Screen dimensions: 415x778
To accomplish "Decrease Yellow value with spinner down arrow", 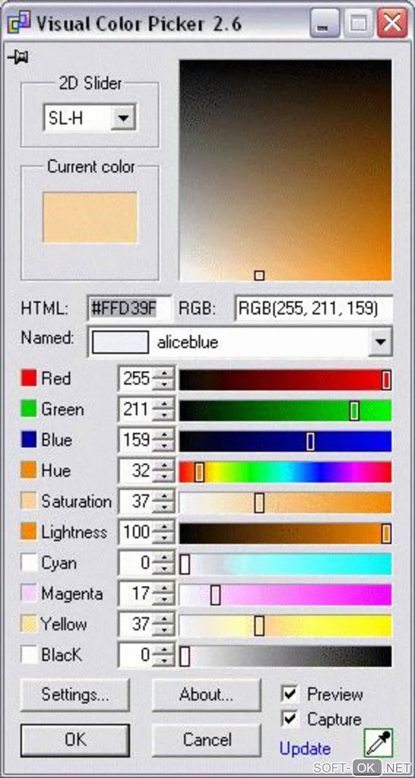I will coord(164,630).
